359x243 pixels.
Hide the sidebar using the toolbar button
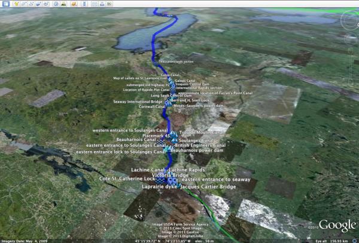[7, 4]
